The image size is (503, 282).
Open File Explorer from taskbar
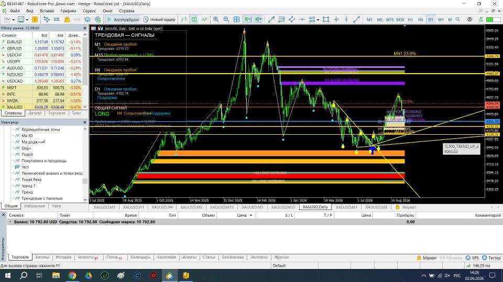click(x=56, y=275)
